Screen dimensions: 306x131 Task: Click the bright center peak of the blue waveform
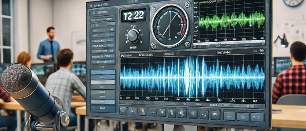point(187,77)
